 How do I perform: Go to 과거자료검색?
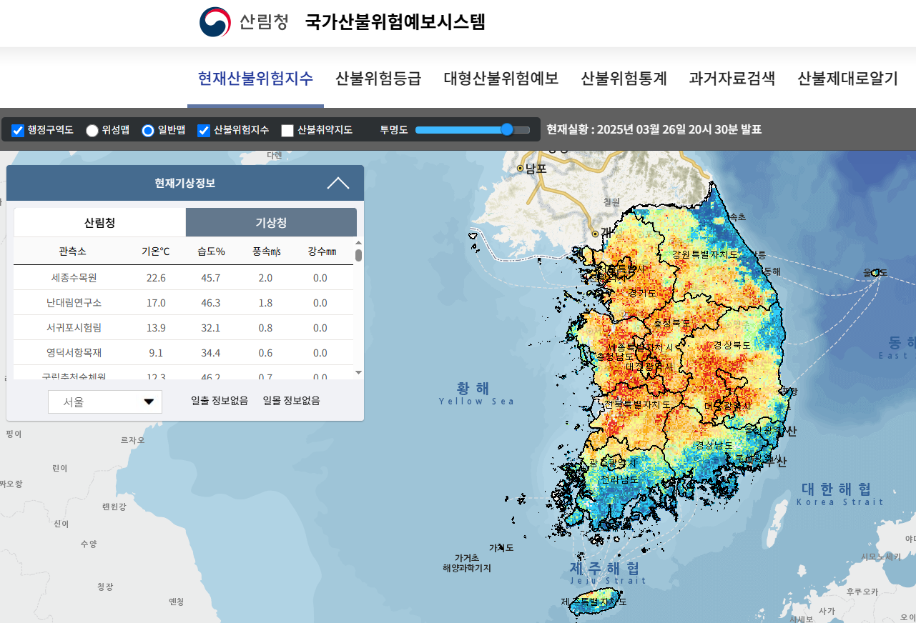click(732, 79)
